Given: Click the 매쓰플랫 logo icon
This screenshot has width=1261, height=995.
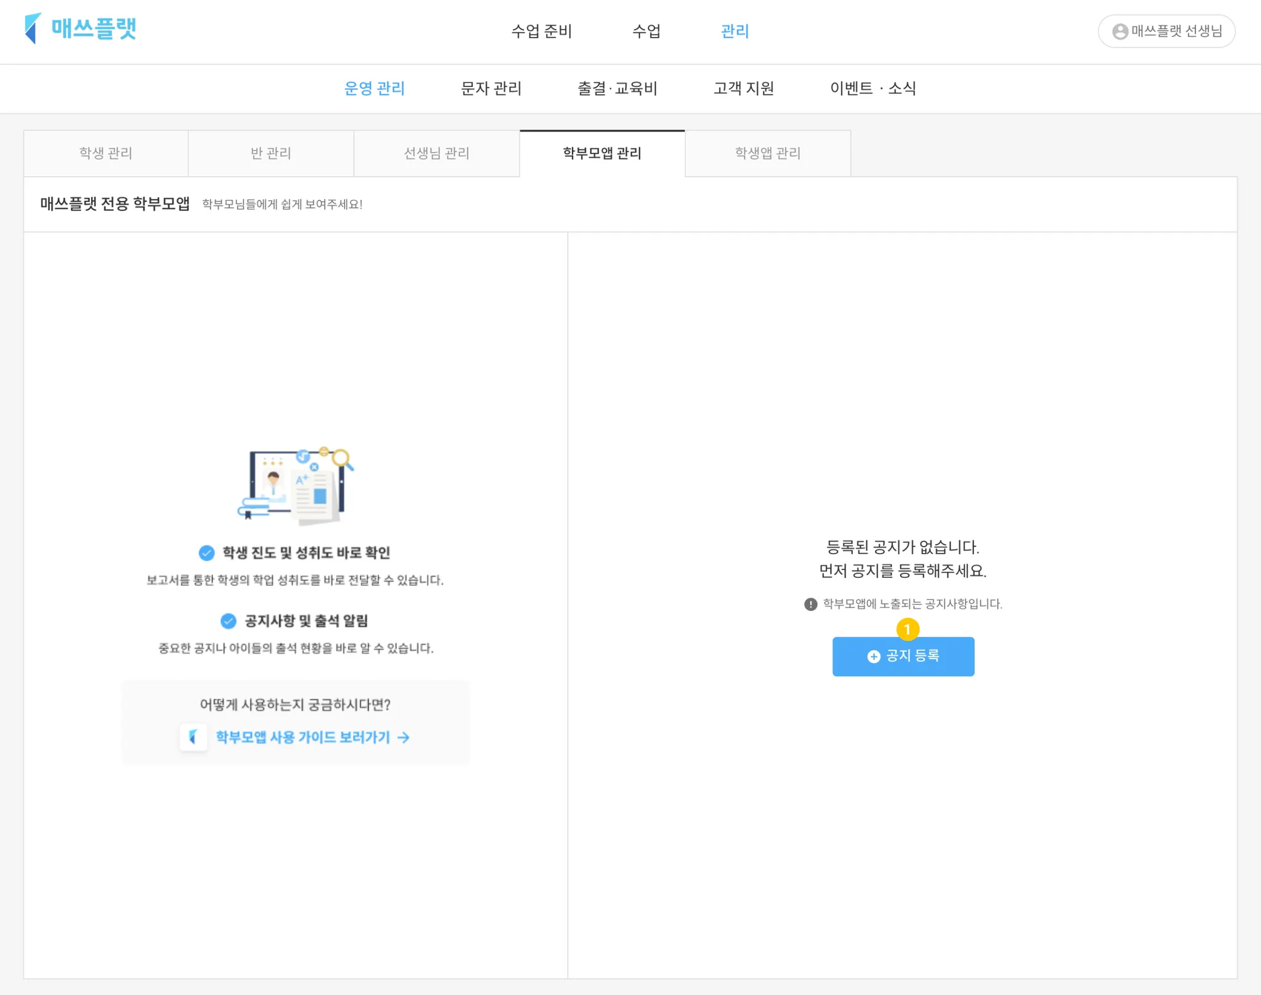Looking at the screenshot, I should tap(33, 28).
